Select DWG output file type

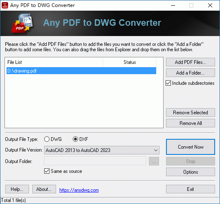(47, 139)
